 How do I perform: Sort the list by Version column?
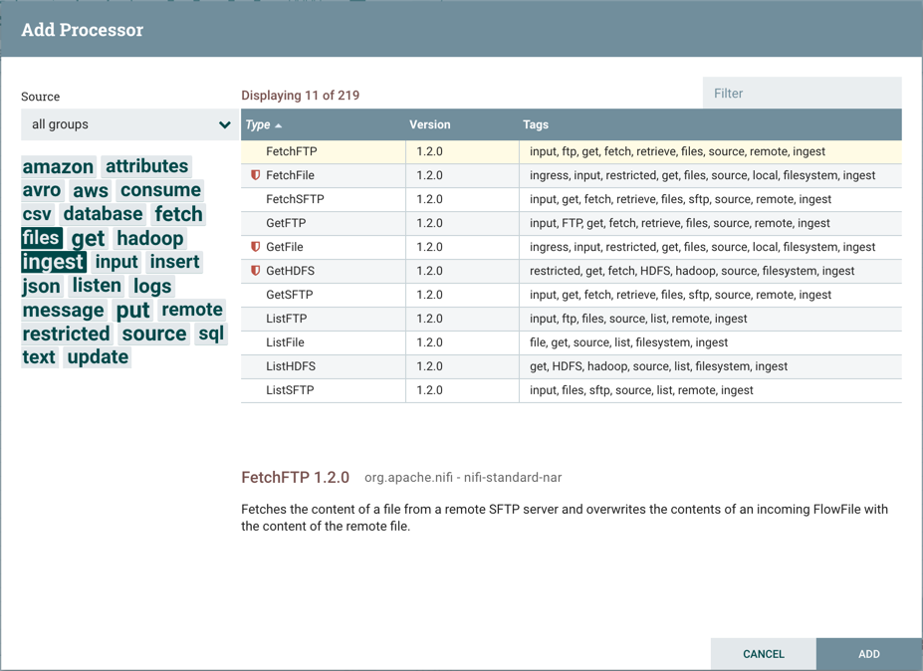(429, 124)
